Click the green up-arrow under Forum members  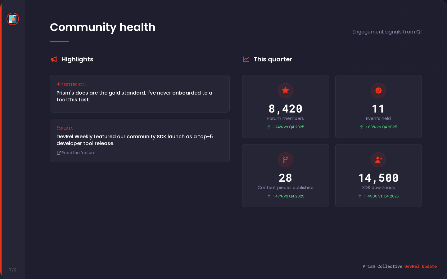coord(269,127)
